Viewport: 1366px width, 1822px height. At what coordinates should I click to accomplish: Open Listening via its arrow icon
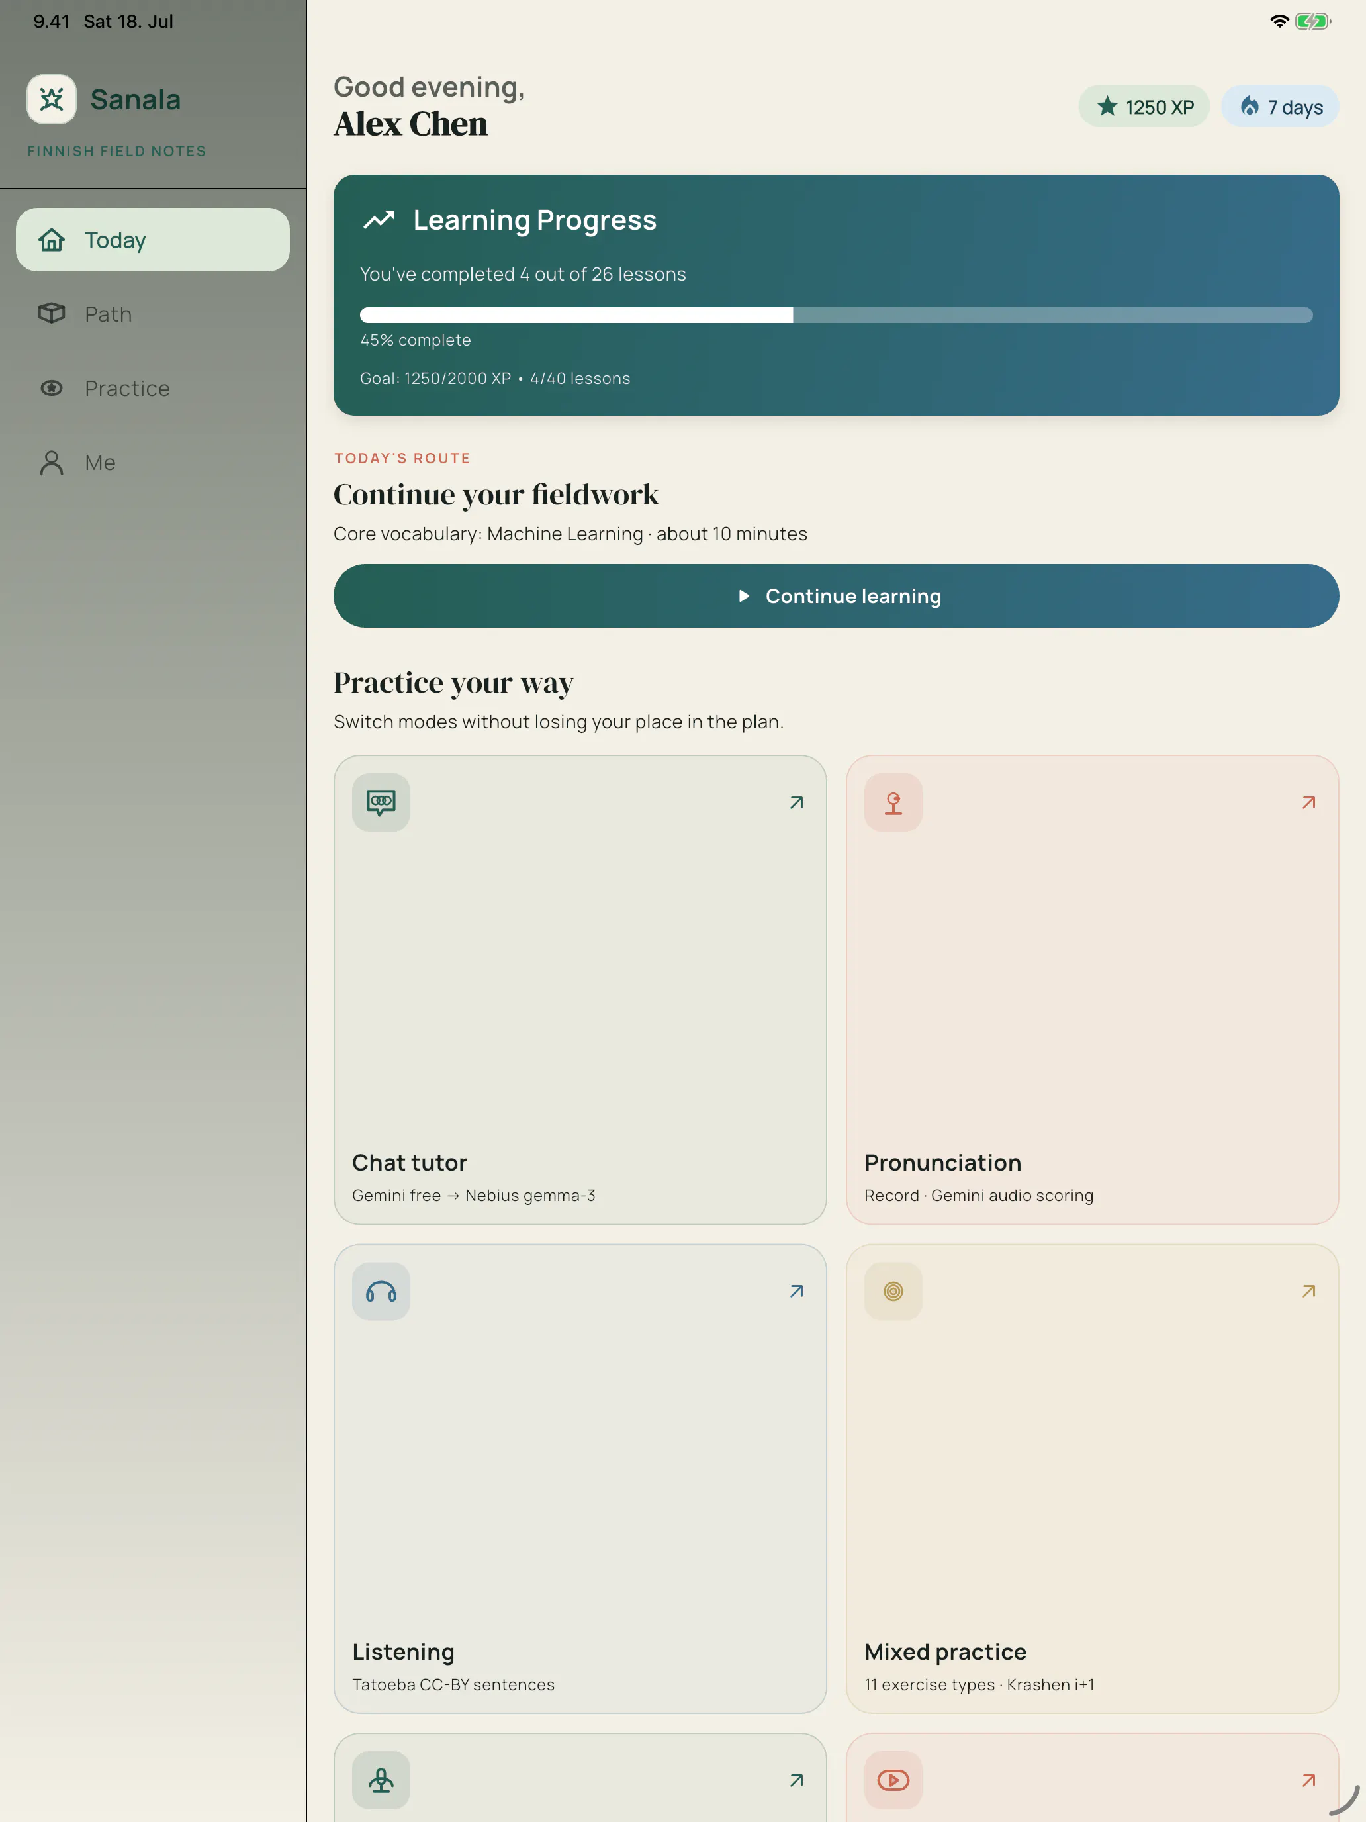coord(796,1292)
